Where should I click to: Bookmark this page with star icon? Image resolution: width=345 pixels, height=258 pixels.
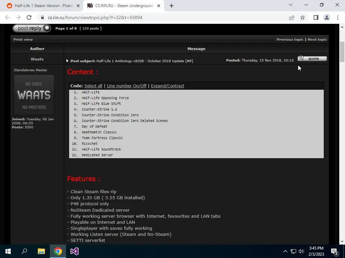point(303,17)
